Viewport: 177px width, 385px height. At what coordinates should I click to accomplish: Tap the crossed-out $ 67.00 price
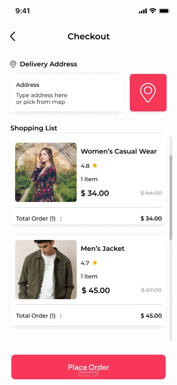click(151, 290)
